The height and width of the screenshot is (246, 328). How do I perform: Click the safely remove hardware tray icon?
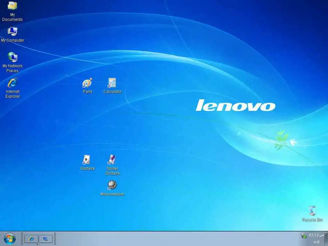304,236
